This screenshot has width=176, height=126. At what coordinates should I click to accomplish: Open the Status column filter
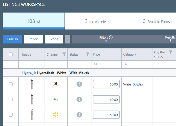tap(87, 54)
